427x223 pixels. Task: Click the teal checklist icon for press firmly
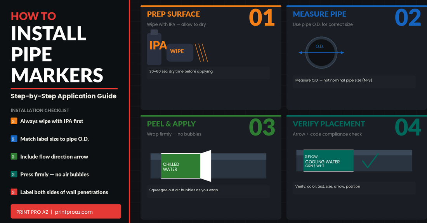pos(14,175)
